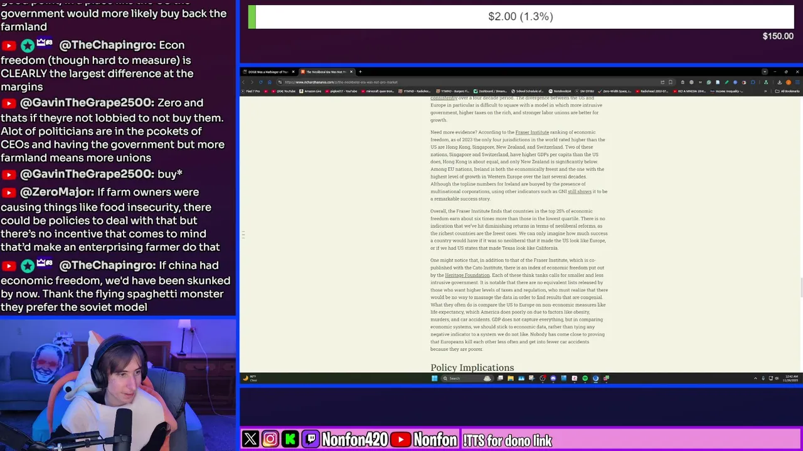Click the YouTube badge beside @ZeroMajor
The image size is (803, 451).
(9, 193)
